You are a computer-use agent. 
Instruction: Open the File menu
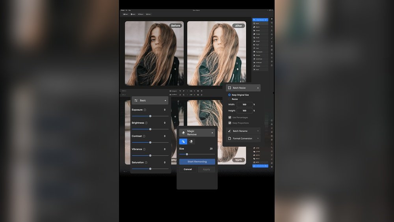[x=126, y=10]
